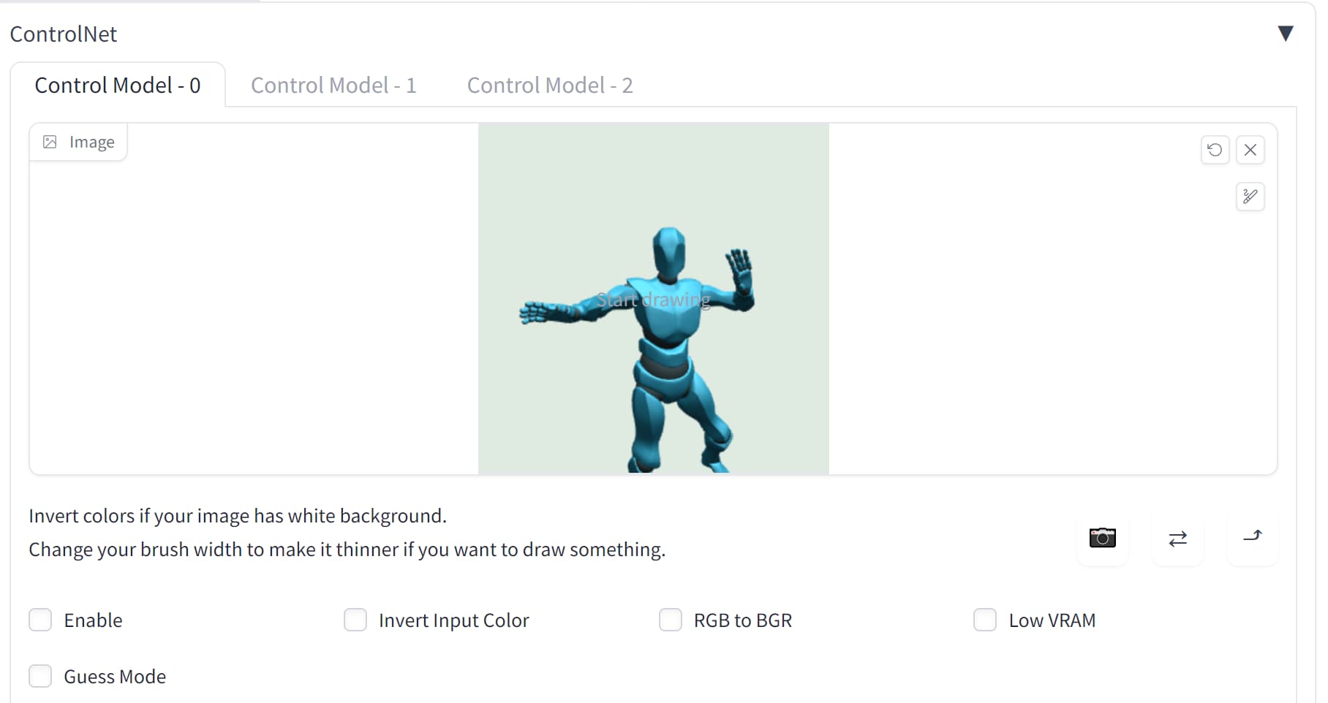Open the Control Model - 2 tab
Viewport: 1328px width, 703px height.
coord(550,85)
